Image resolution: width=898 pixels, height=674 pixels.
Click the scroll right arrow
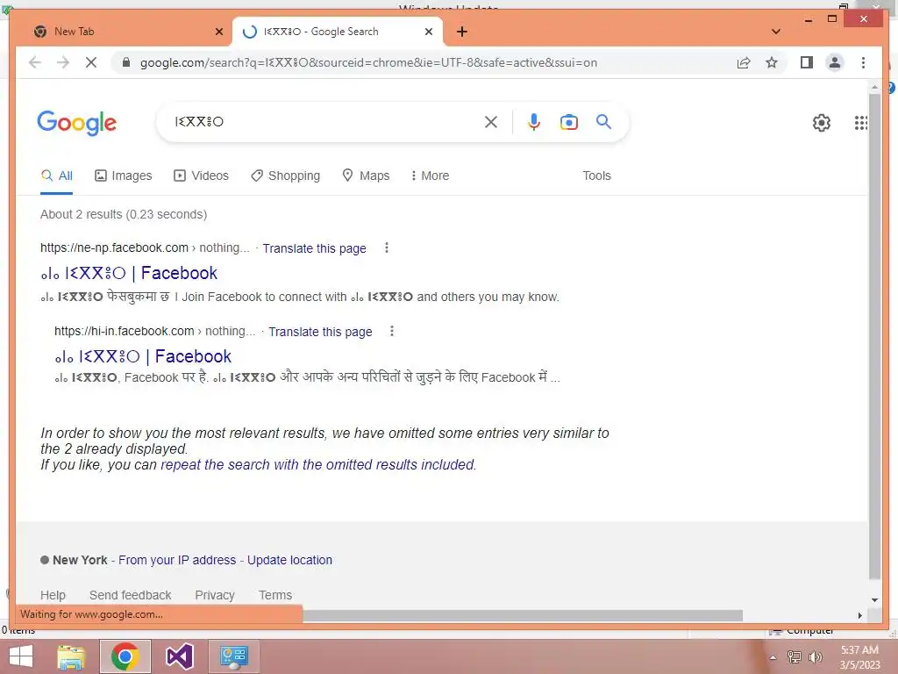[x=859, y=615]
